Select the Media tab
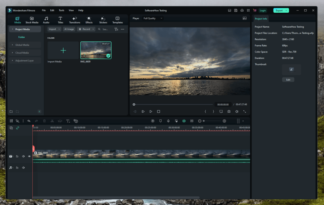324x205 pixels. coord(18,20)
